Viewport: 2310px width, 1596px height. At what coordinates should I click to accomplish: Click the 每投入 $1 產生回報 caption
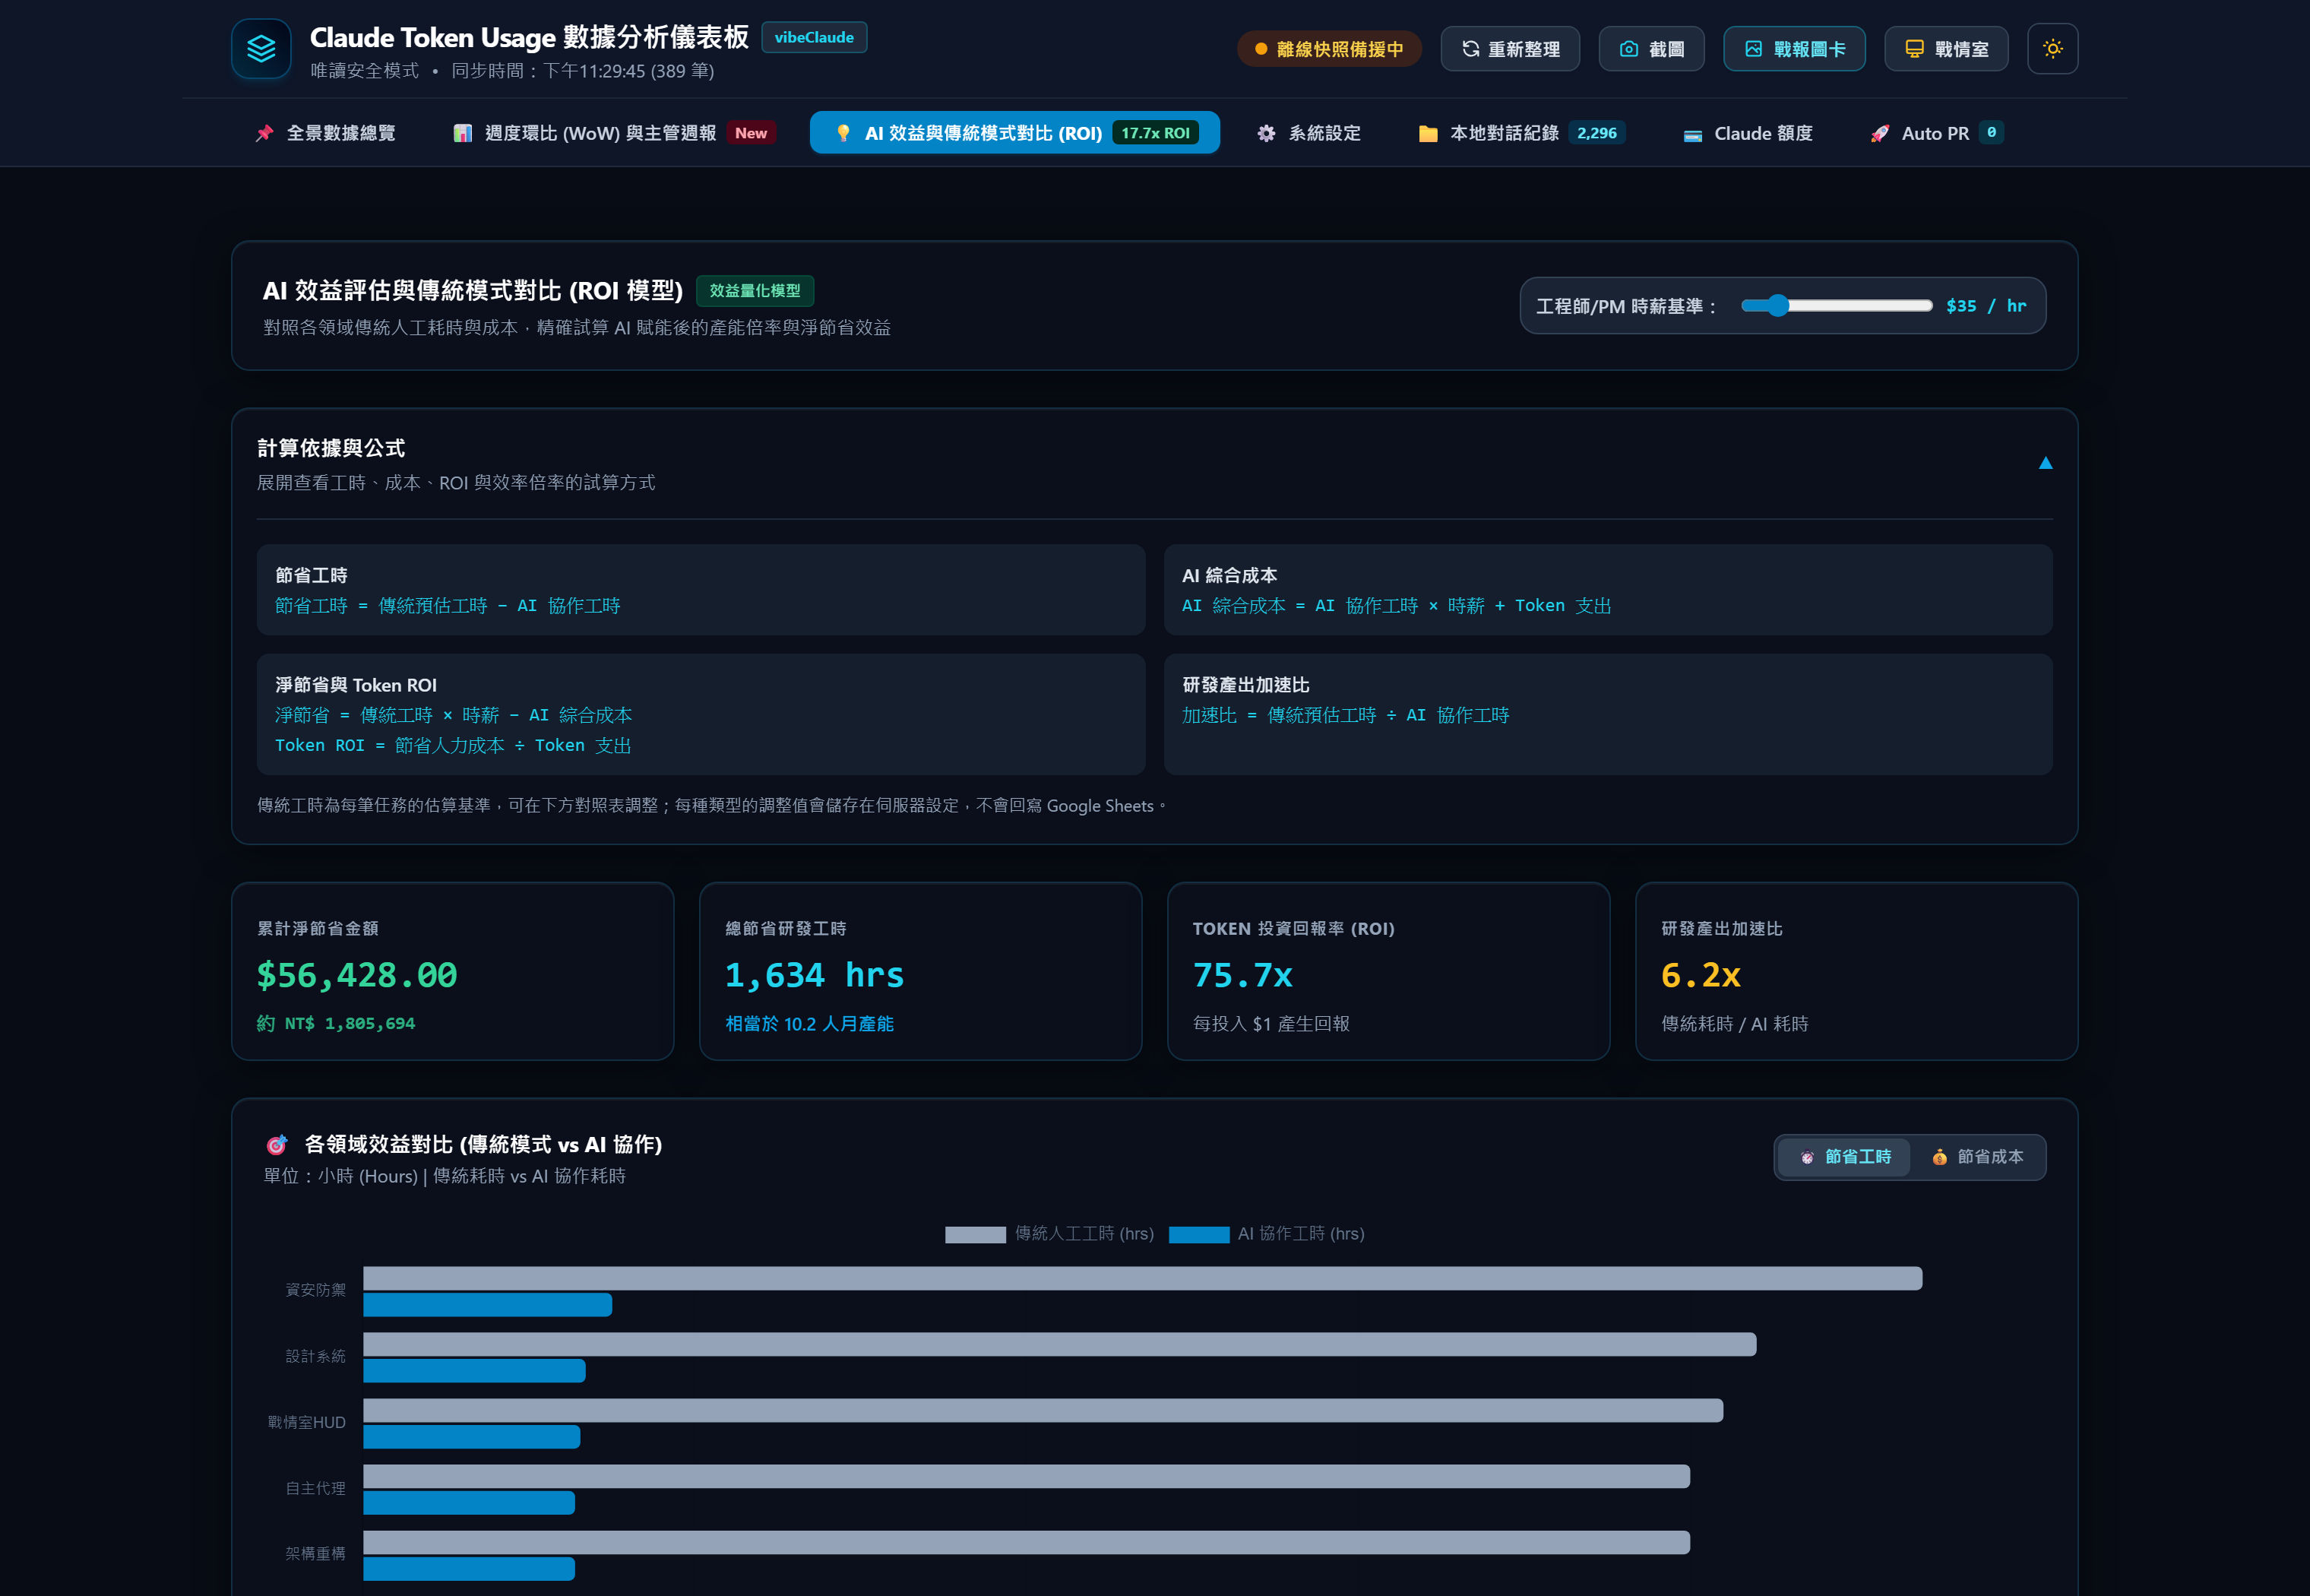pyautogui.click(x=1271, y=1024)
